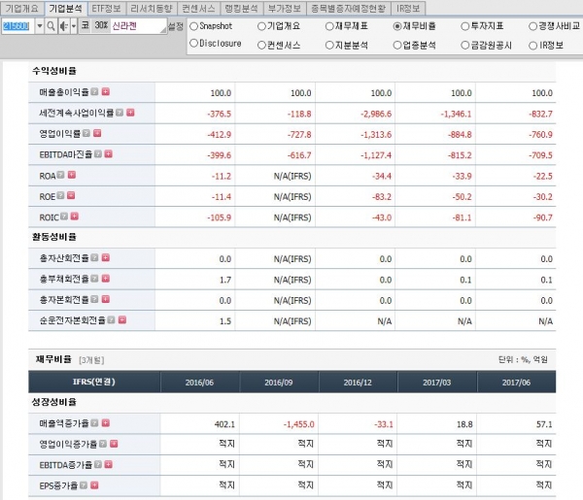Open the 리서치동향 tab
Viewport: 583px width, 500px height.
pyautogui.click(x=152, y=8)
